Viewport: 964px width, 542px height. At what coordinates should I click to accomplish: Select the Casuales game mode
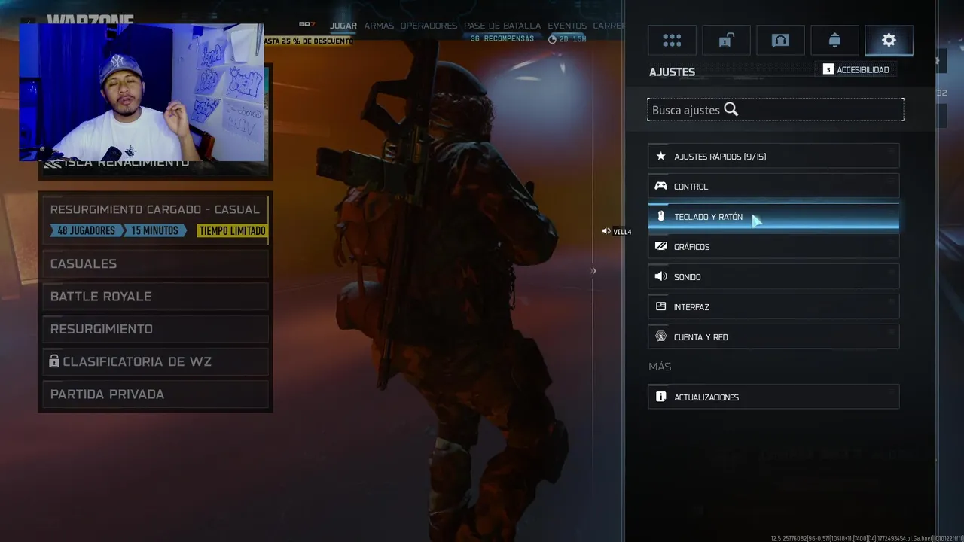point(155,263)
